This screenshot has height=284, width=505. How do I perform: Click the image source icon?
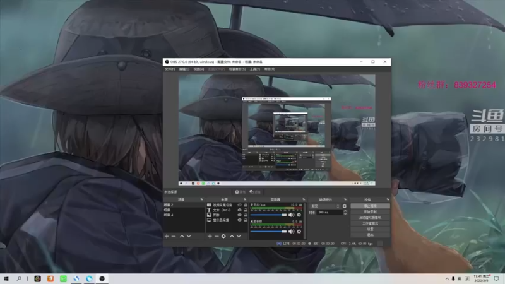[209, 215]
